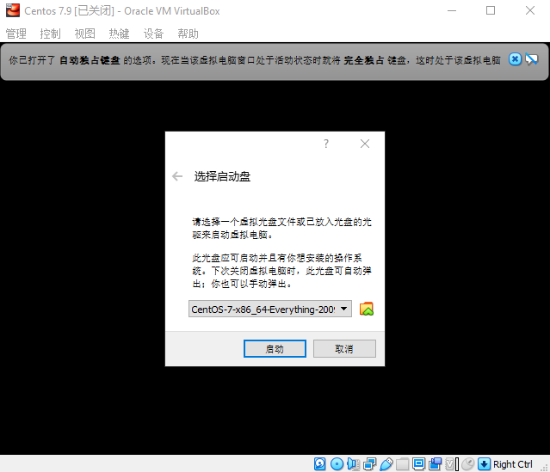550x472 pixels.
Task: Open the 热键 menu
Action: (120, 34)
